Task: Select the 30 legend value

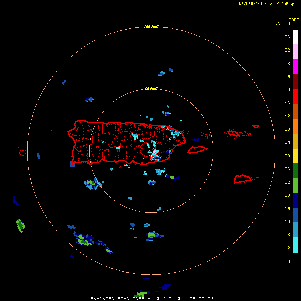Action: point(287,156)
